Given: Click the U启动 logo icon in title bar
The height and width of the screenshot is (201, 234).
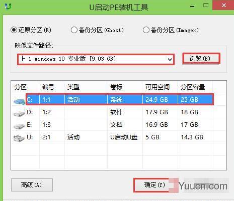Looking at the screenshot, I should tap(8, 7).
